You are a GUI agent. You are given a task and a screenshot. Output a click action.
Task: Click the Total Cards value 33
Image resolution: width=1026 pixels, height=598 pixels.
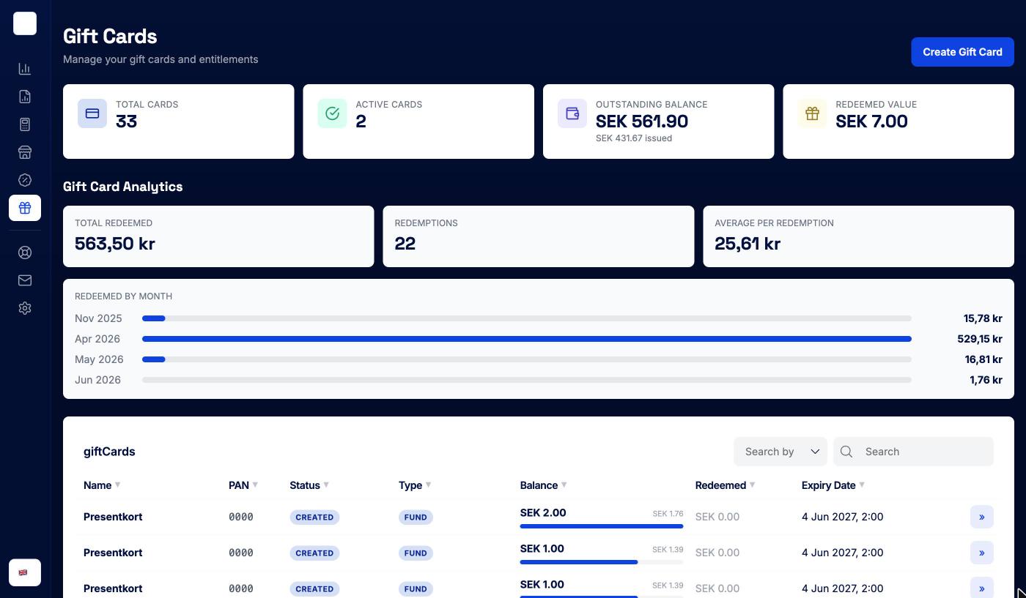(126, 122)
